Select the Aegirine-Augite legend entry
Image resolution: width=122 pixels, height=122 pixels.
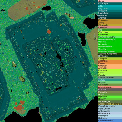110,87
